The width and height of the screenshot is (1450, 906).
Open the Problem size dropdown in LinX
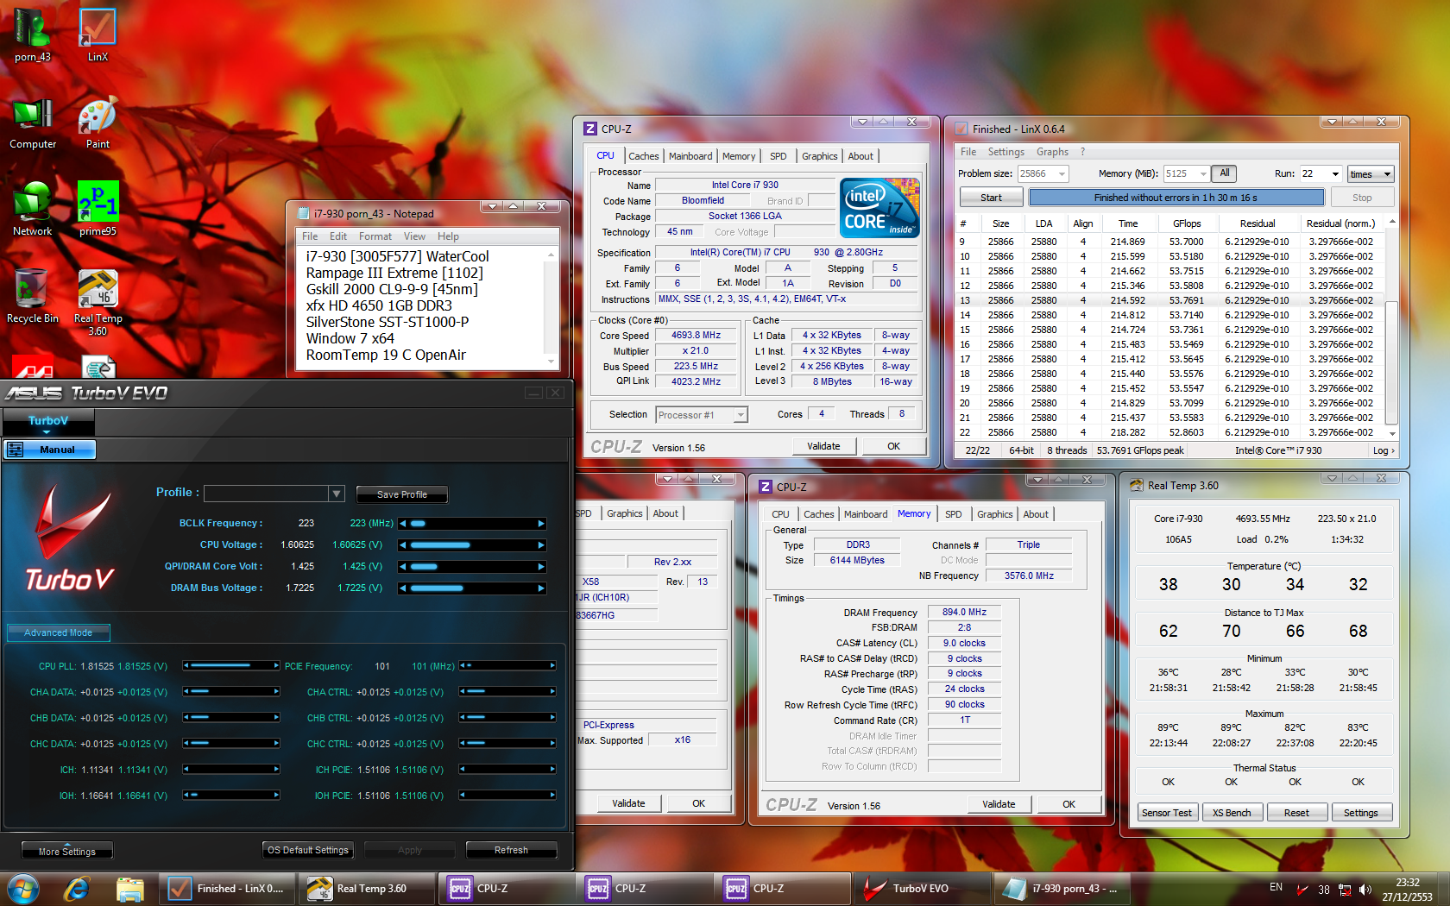click(x=1062, y=174)
